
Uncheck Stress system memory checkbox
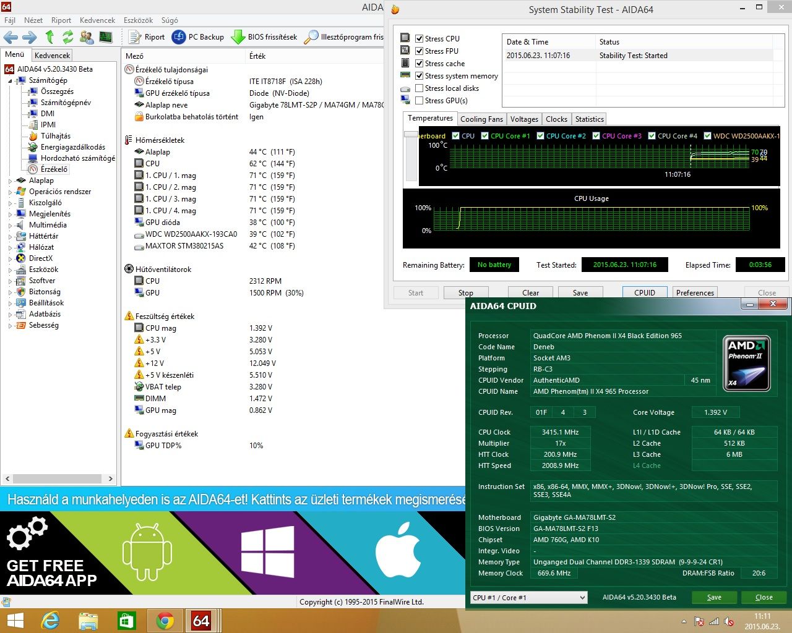click(419, 75)
